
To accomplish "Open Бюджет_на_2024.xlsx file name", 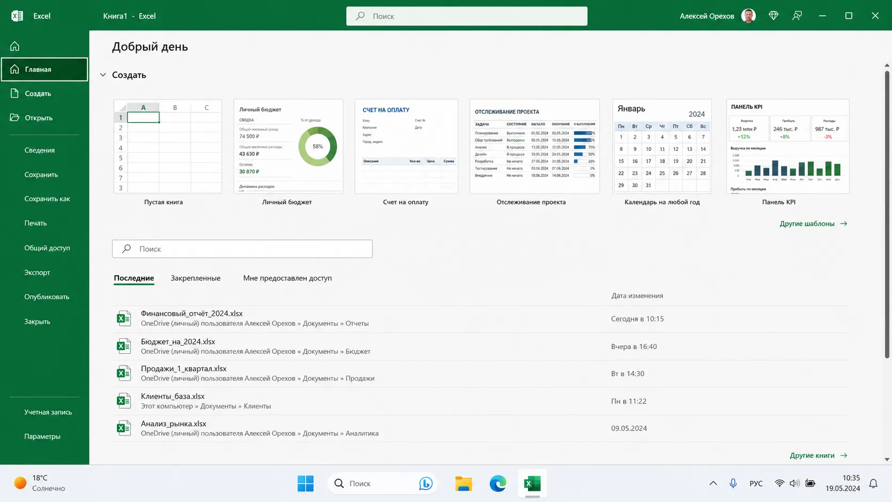I will pos(178,341).
